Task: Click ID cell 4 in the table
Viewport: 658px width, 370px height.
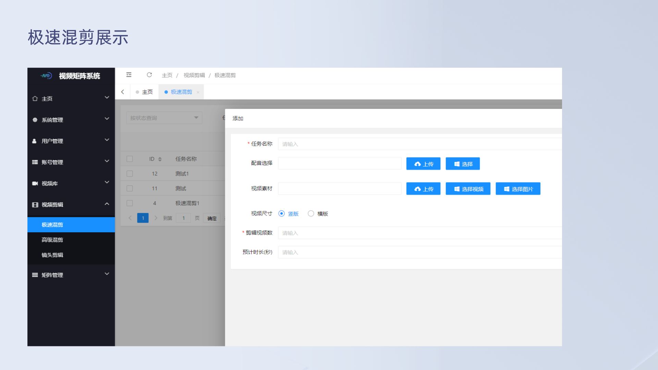Action: 155,203
